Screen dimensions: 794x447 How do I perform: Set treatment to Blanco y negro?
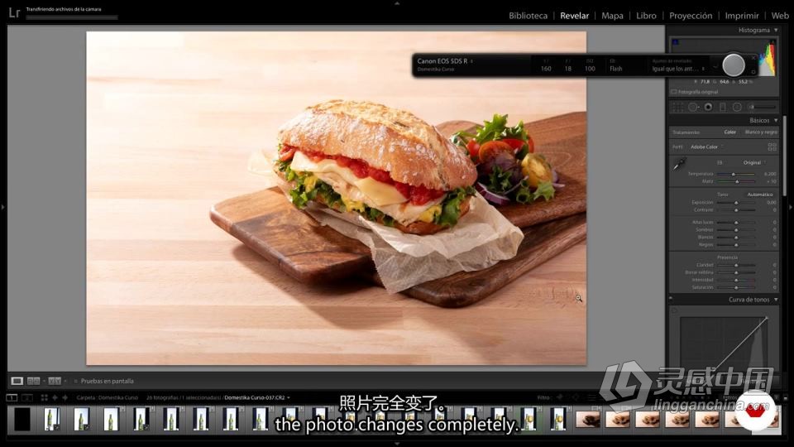(761, 132)
